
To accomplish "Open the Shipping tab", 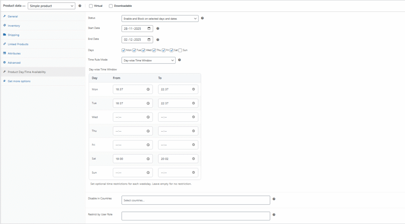I will tap(43, 35).
